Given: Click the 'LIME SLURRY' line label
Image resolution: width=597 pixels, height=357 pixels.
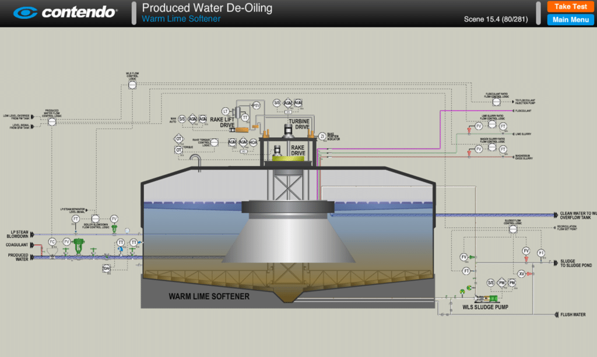Looking at the screenshot, I should coord(523,134).
